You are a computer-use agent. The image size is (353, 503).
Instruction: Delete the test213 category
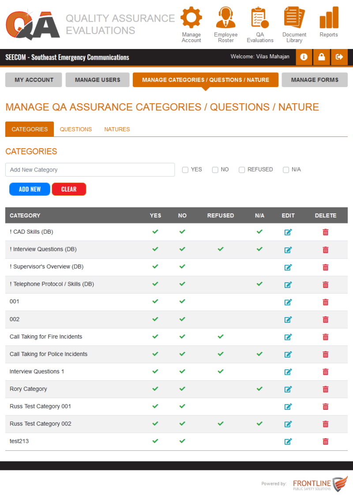click(325, 441)
